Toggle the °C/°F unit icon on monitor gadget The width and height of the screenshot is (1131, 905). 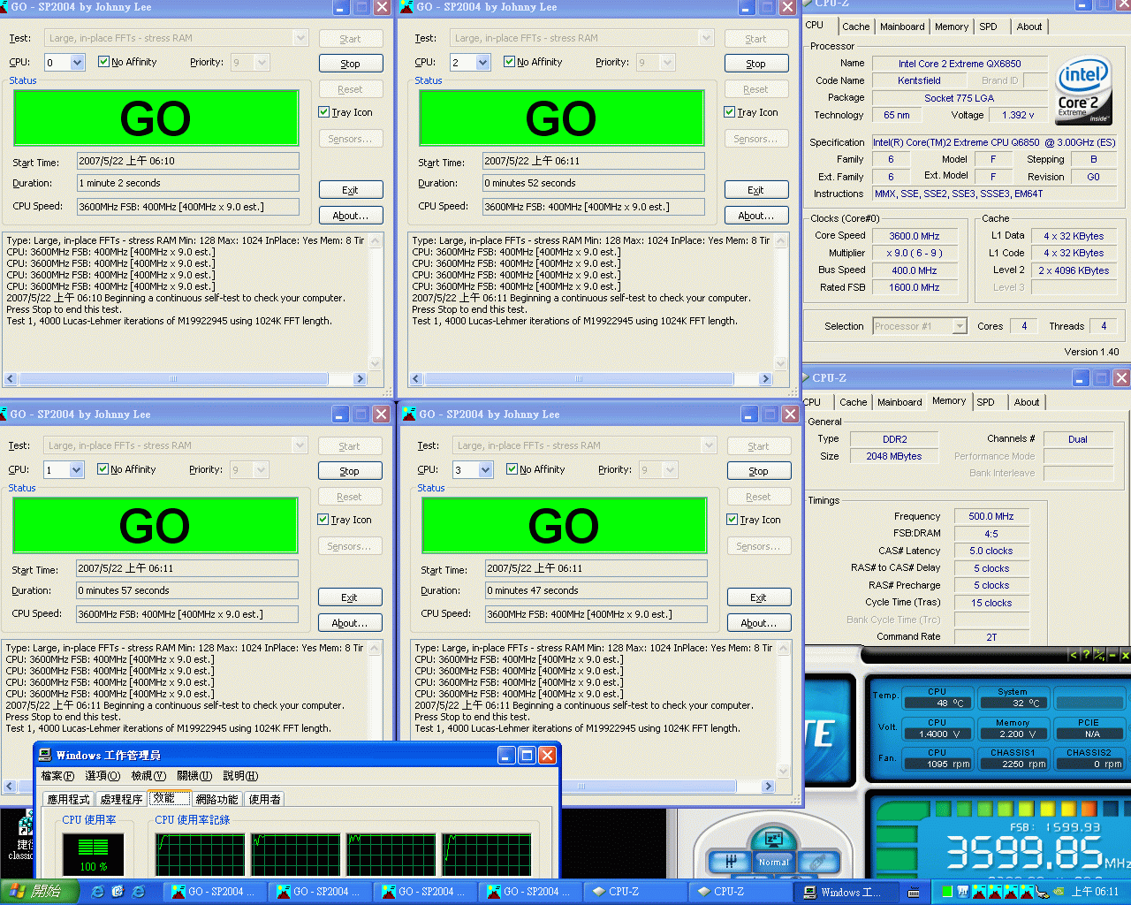point(1099,655)
